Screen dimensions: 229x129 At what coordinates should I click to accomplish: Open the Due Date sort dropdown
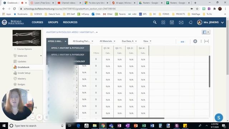(x=129, y=41)
